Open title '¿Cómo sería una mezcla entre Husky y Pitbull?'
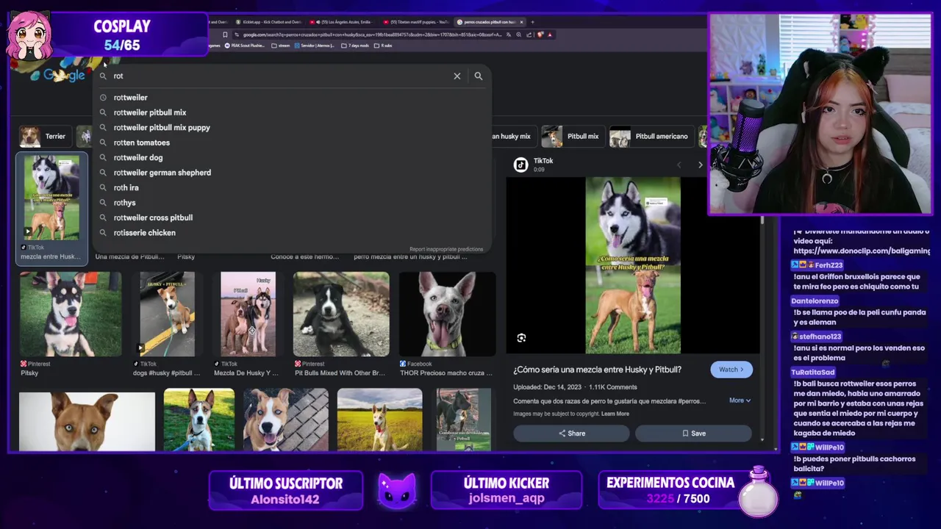This screenshot has height=529, width=941. point(597,370)
